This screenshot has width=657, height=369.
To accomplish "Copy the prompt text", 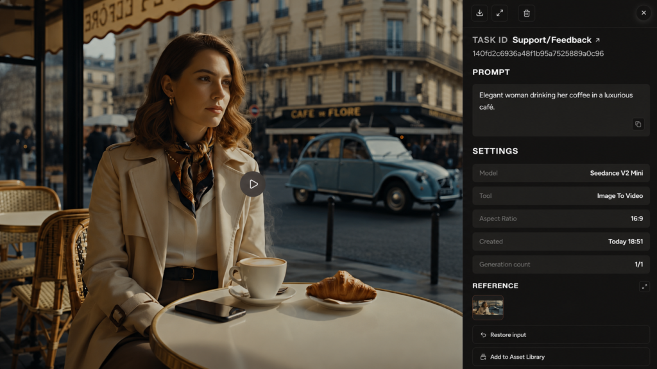I will click(638, 124).
